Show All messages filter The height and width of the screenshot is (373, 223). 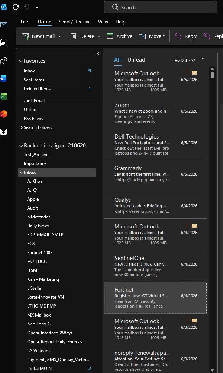[x=117, y=60]
